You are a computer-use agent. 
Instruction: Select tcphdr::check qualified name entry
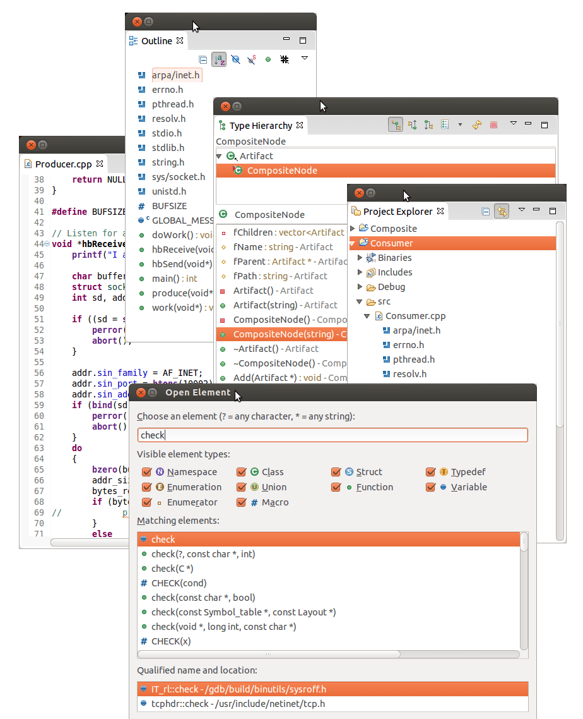coord(238,704)
